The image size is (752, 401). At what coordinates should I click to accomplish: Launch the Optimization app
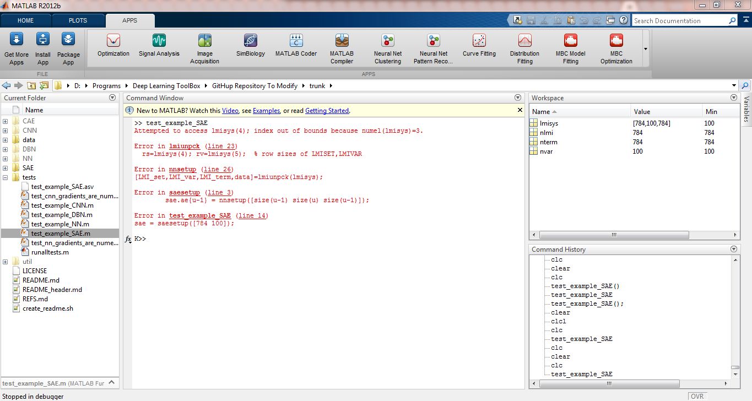113,45
